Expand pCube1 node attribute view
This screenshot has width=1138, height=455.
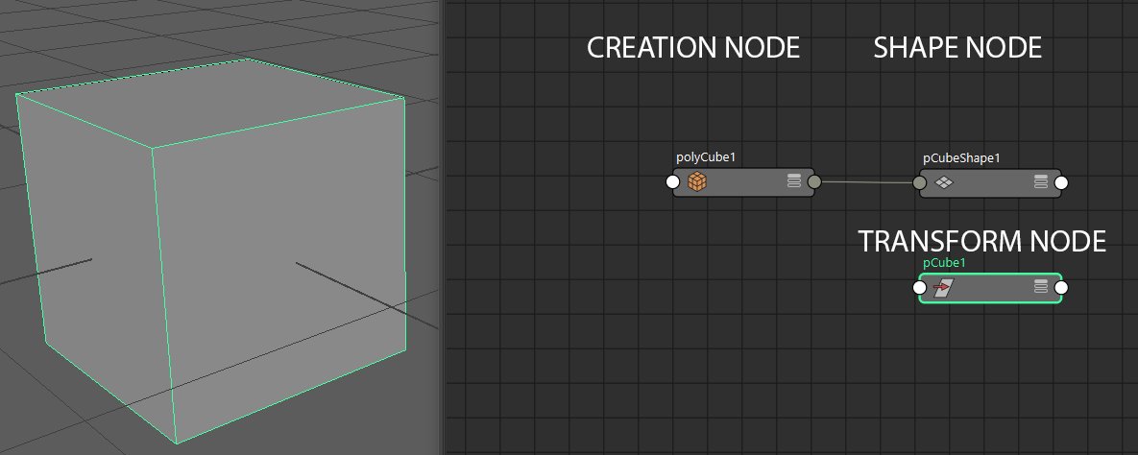1041,287
